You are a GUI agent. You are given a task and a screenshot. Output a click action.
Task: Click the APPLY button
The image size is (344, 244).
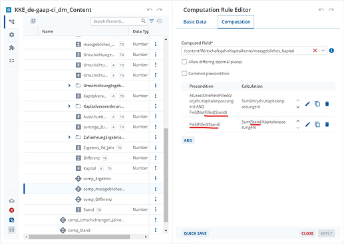coord(326,233)
